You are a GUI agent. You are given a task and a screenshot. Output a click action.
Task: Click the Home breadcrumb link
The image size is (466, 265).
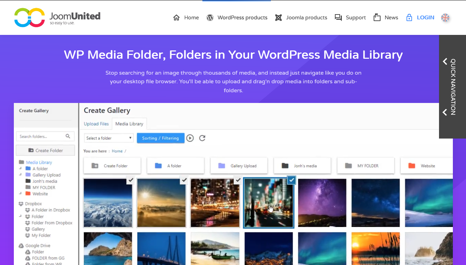[117, 151]
